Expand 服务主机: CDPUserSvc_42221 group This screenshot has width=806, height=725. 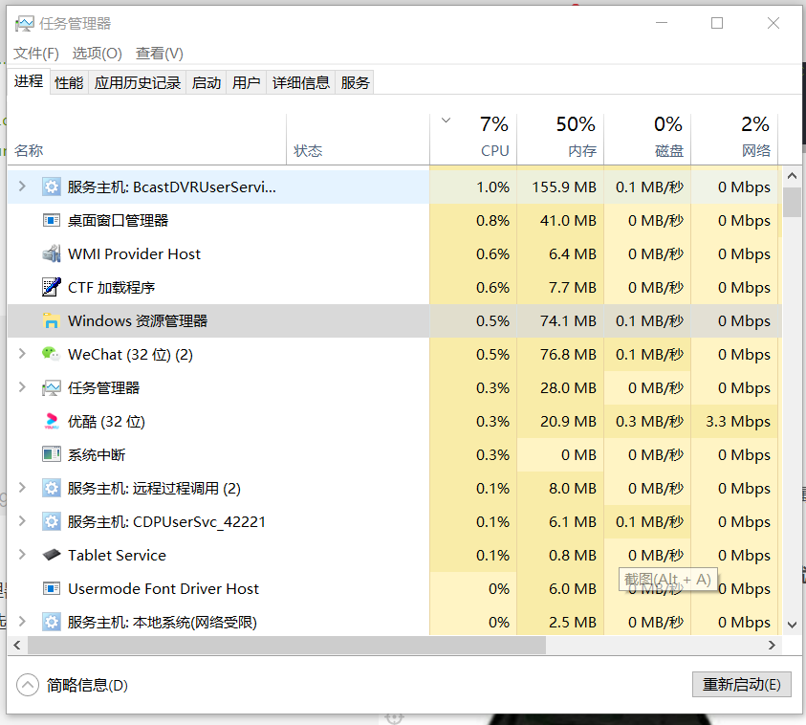click(x=22, y=521)
